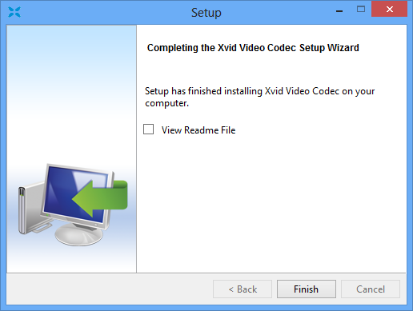The height and width of the screenshot is (311, 413).
Task: Click the Completing Setup Wizard heading
Action: coord(253,48)
